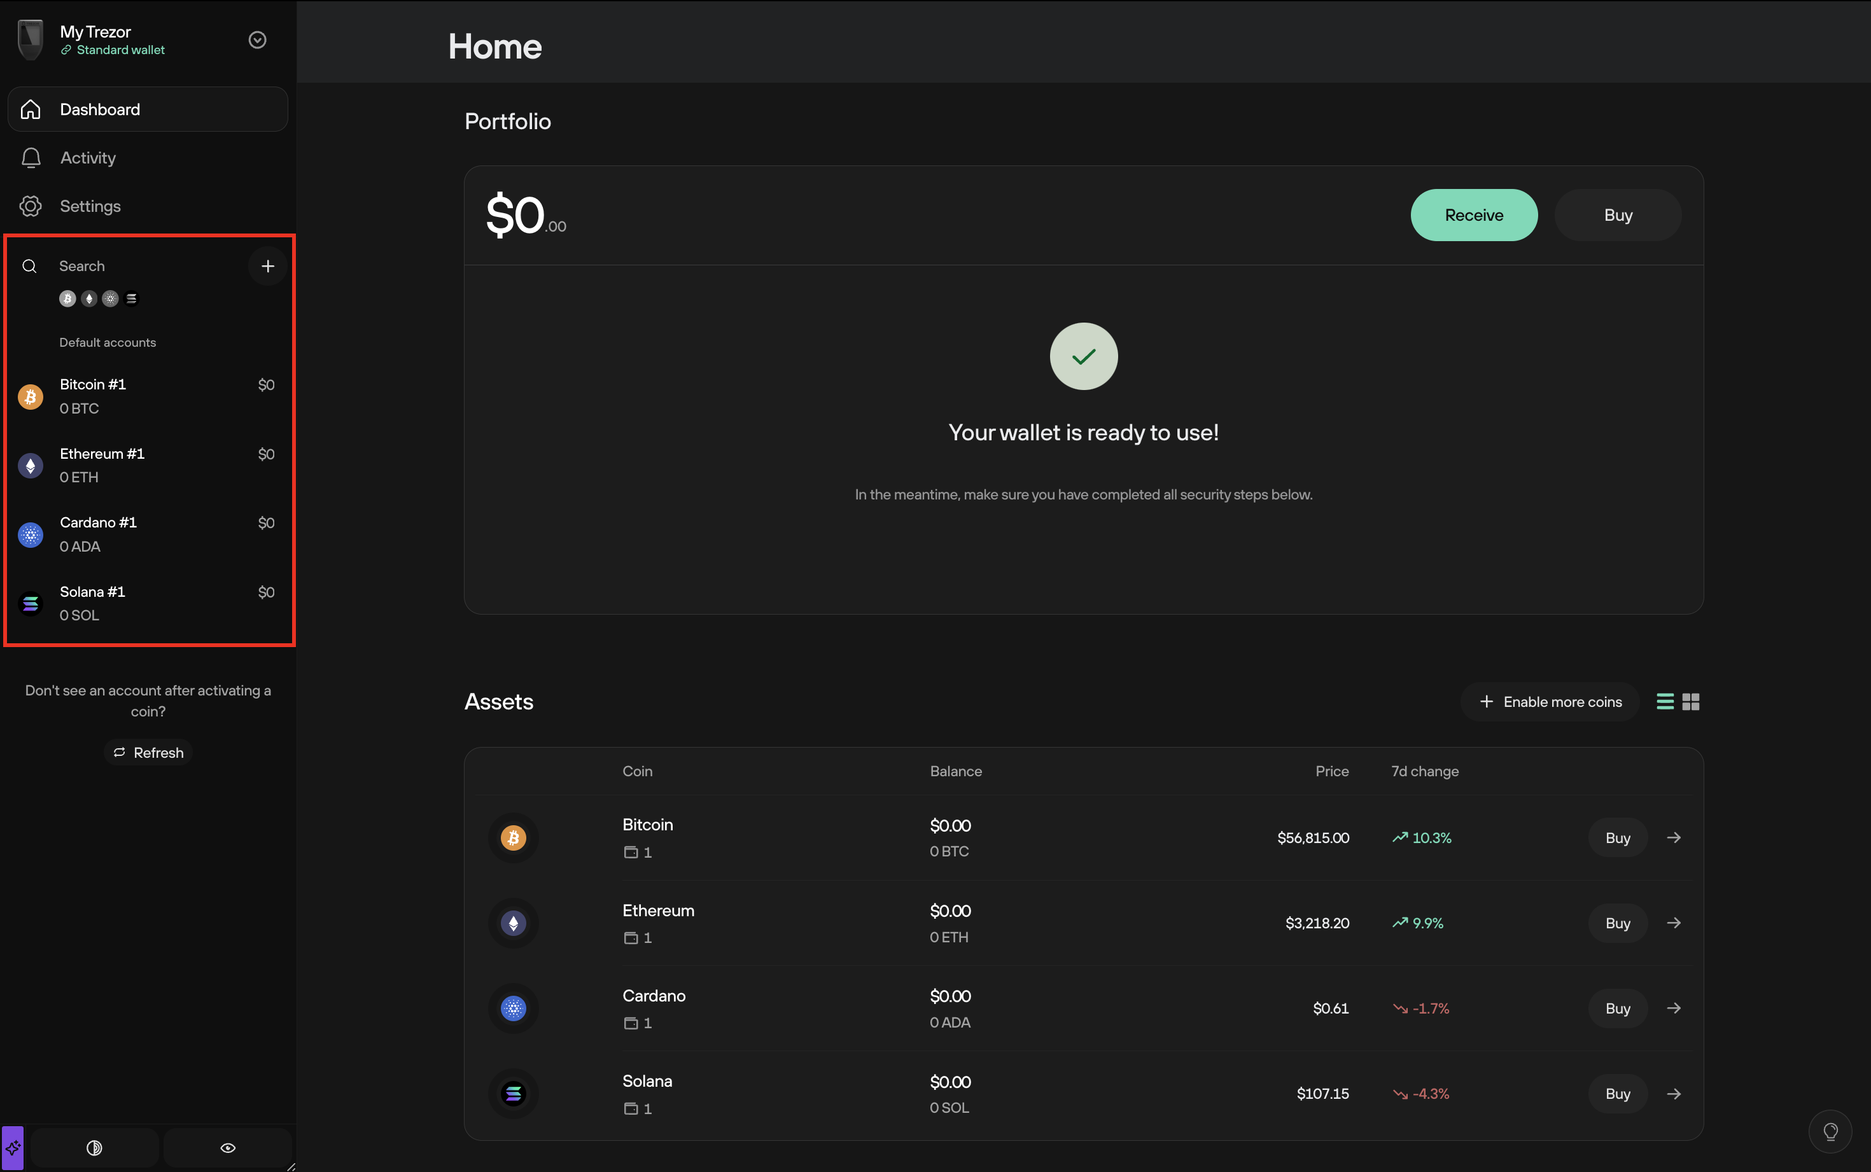Click the Dashboard navigation icon

pyautogui.click(x=30, y=108)
